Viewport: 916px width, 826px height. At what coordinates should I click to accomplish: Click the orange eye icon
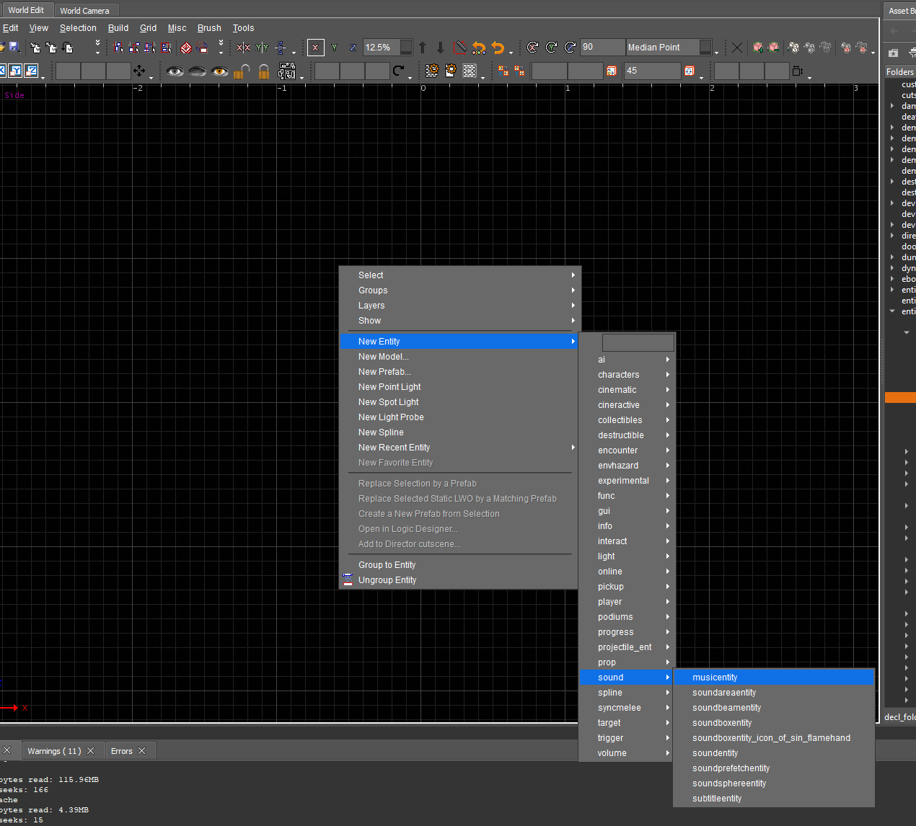(219, 71)
